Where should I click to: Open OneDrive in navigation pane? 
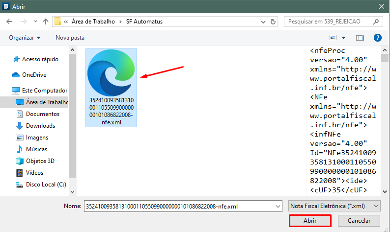(34, 75)
